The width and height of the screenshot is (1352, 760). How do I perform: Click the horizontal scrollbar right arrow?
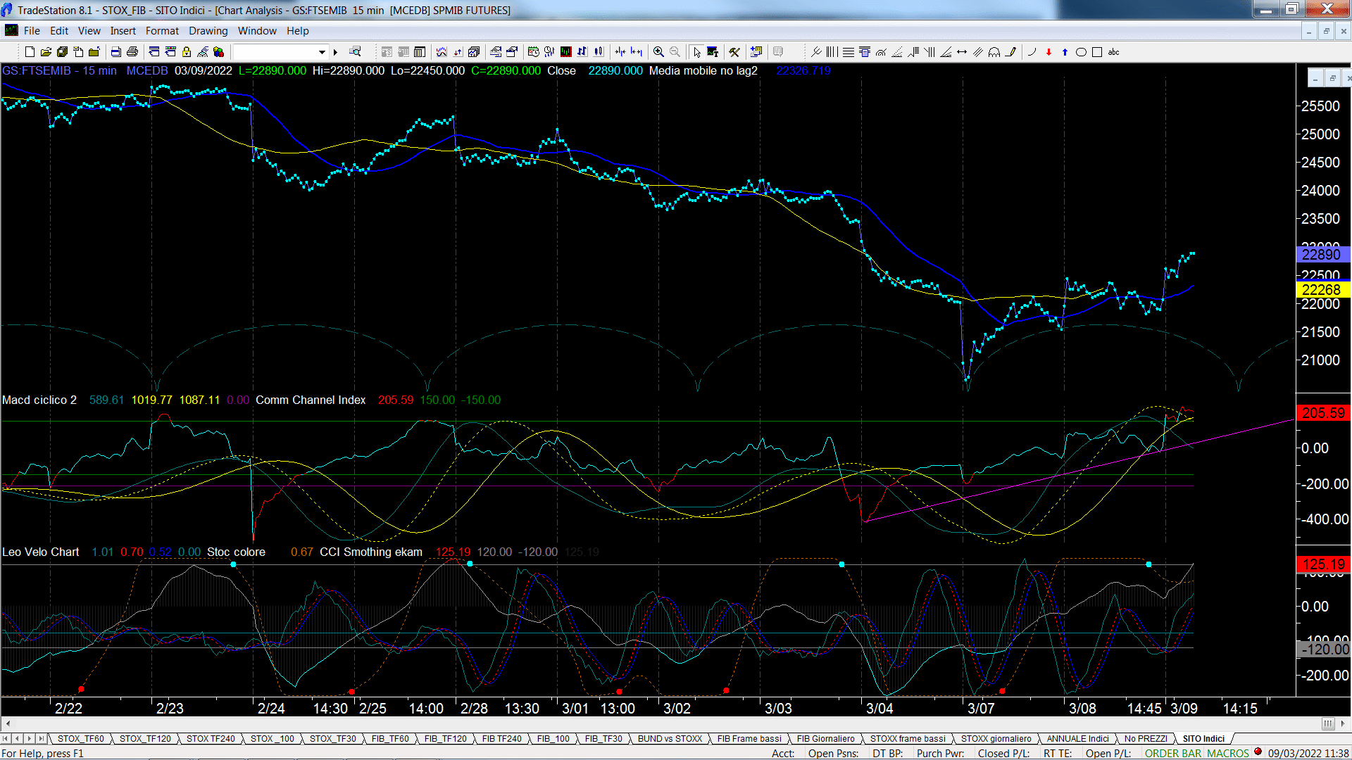[x=1344, y=723]
